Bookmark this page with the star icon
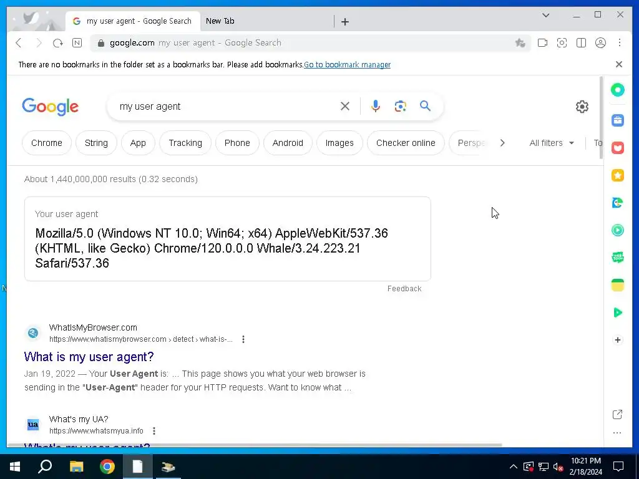The height and width of the screenshot is (479, 639). click(520, 43)
